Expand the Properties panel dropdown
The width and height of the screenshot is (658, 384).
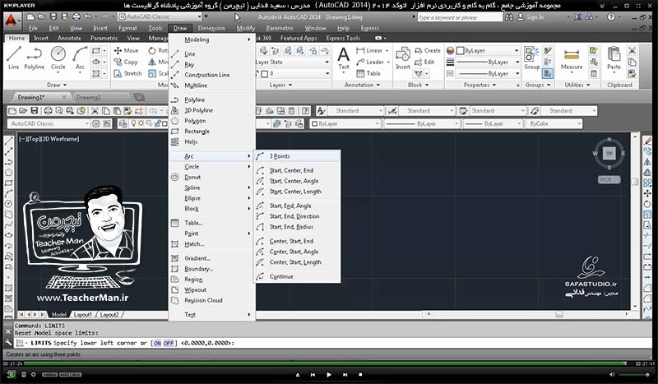tap(480, 85)
